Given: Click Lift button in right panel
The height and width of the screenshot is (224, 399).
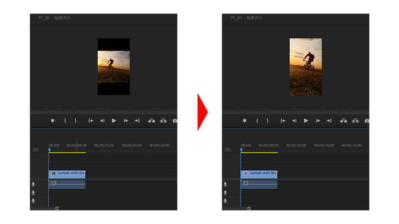Looking at the screenshot, I should (x=344, y=120).
